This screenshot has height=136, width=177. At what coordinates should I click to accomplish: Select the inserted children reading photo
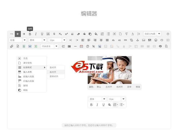(110, 70)
